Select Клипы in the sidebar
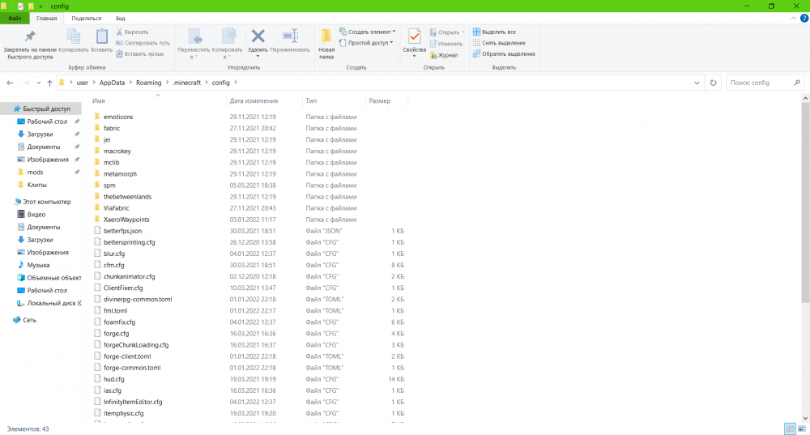The width and height of the screenshot is (810, 435). click(x=36, y=185)
